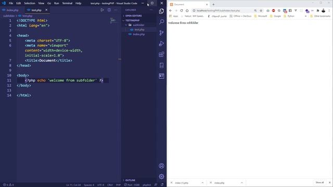Reload the Chrome page

pos(182,10)
